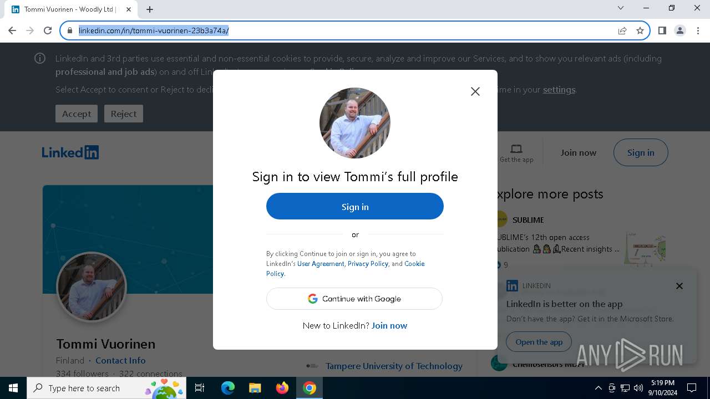Open Task View on the taskbar
The height and width of the screenshot is (399, 710).
[x=200, y=388]
